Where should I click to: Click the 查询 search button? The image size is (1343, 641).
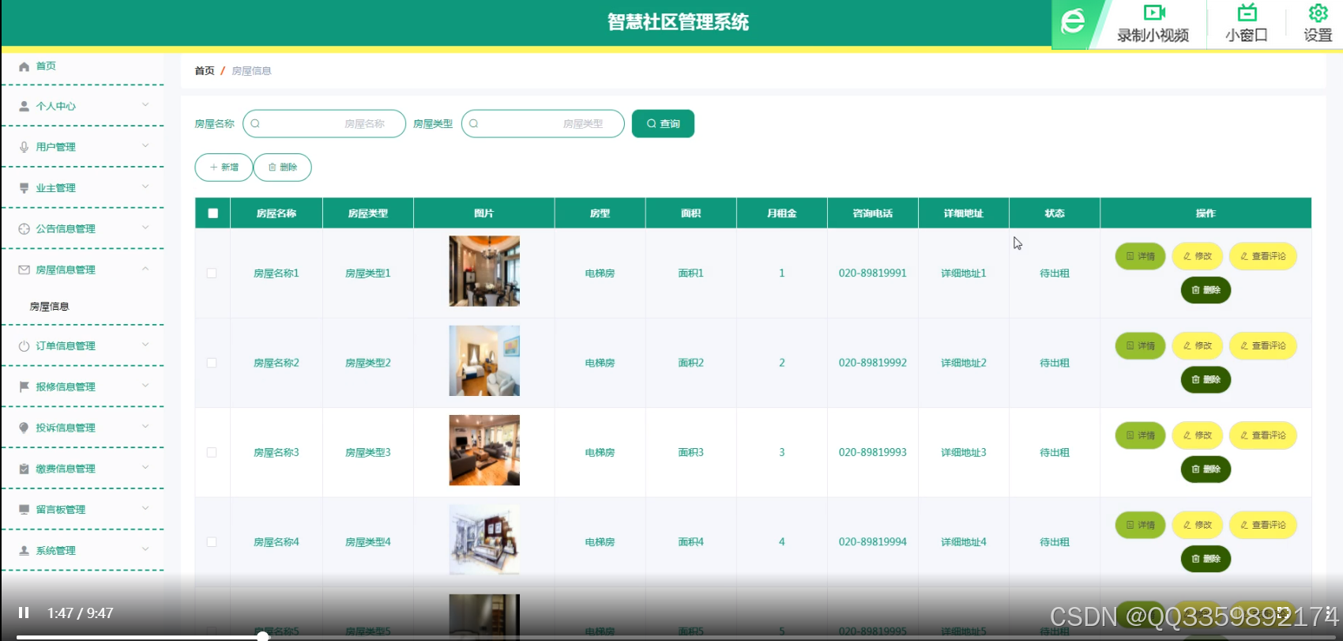pos(663,124)
